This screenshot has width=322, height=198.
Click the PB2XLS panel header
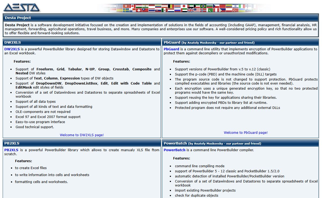[x=82, y=143]
